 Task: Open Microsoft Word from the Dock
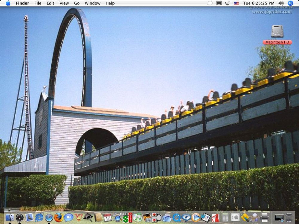tap(206, 217)
